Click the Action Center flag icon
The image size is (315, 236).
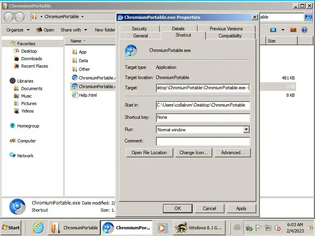(258, 228)
